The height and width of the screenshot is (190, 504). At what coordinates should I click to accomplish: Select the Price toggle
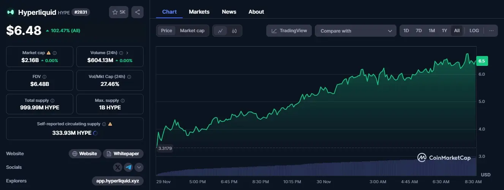click(x=166, y=31)
